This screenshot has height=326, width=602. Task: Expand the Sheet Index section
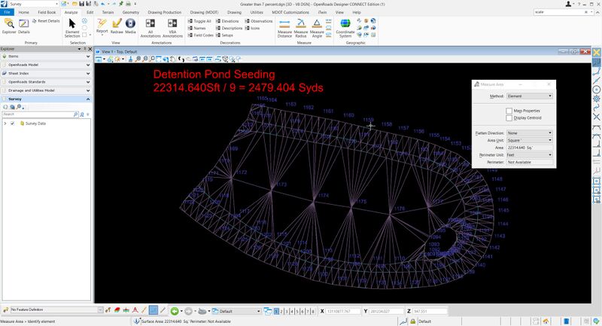[x=88, y=73]
